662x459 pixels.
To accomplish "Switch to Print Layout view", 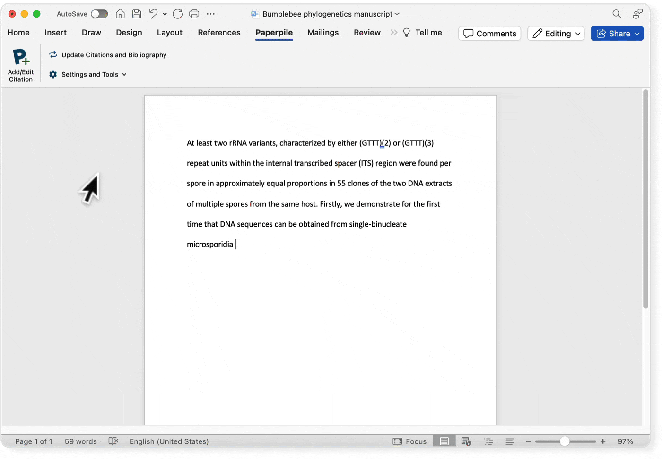I will [x=444, y=441].
